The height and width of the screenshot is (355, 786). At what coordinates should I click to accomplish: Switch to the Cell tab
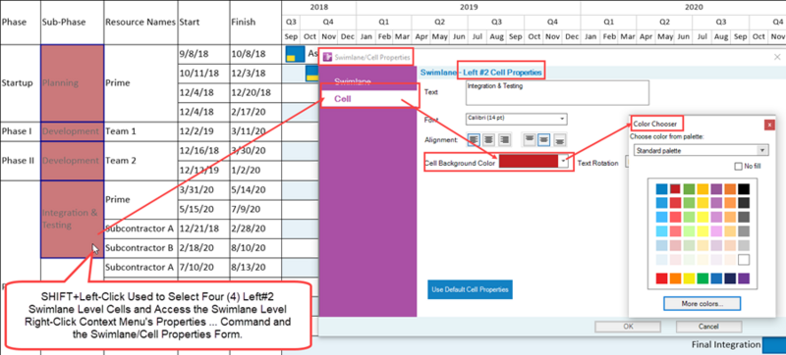pyautogui.click(x=368, y=99)
